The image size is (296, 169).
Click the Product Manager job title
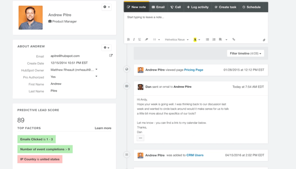[65, 22]
